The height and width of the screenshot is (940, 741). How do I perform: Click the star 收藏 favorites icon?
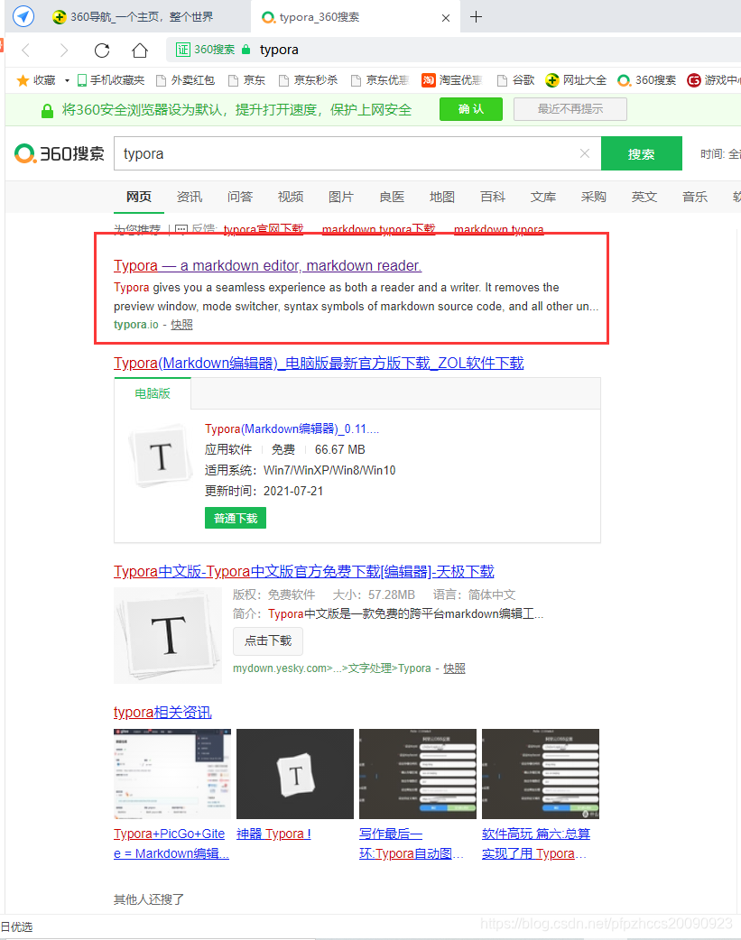23,80
